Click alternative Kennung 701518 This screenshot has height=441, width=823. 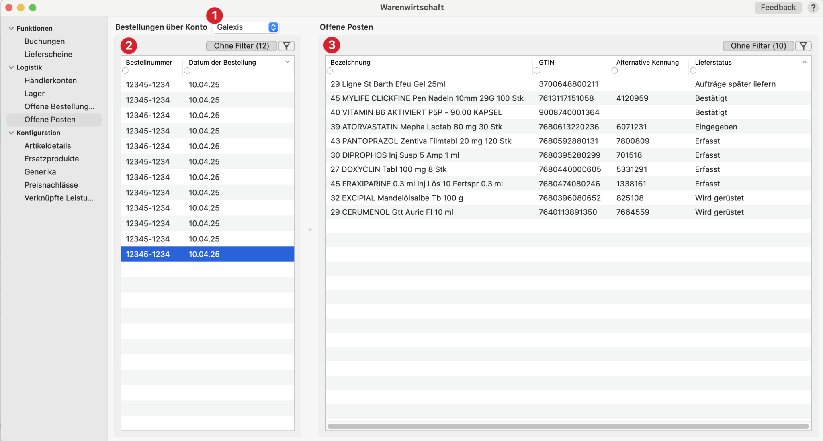(629, 155)
